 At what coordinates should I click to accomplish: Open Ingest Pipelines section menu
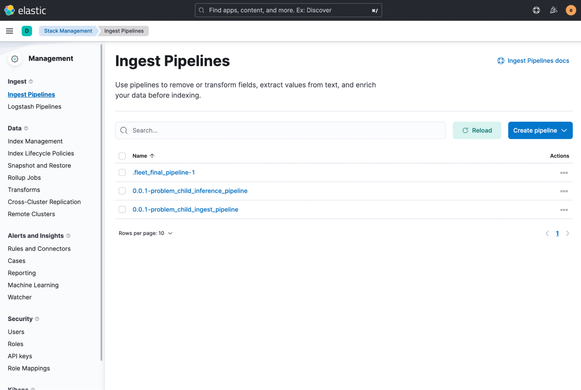[31, 94]
